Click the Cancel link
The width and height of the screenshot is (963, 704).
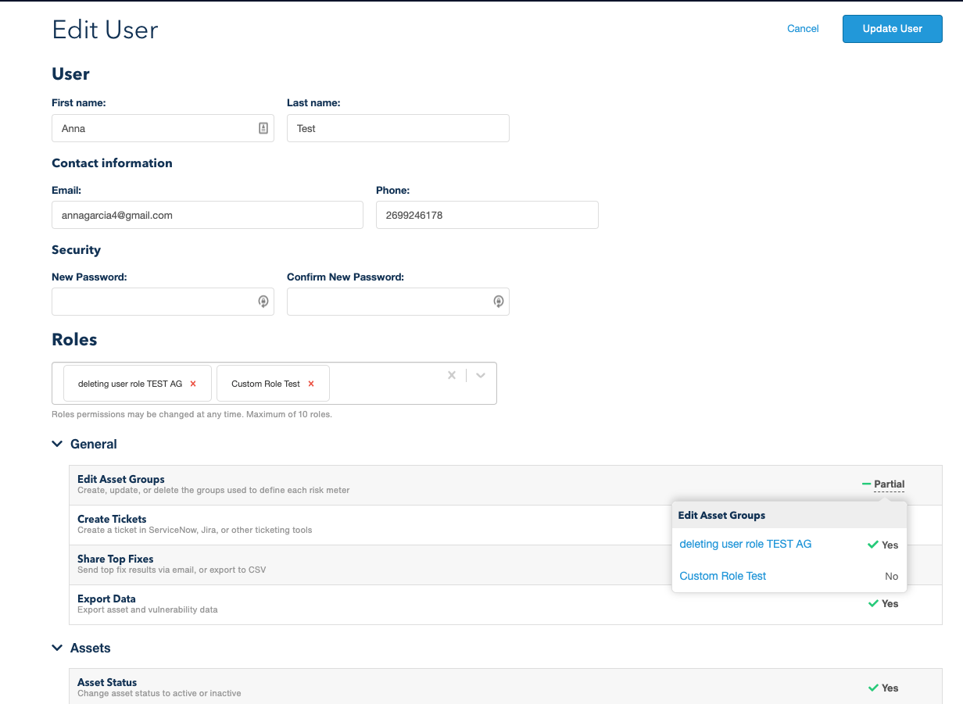pyautogui.click(x=803, y=29)
